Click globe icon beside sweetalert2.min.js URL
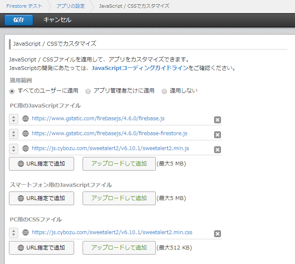 point(26,148)
